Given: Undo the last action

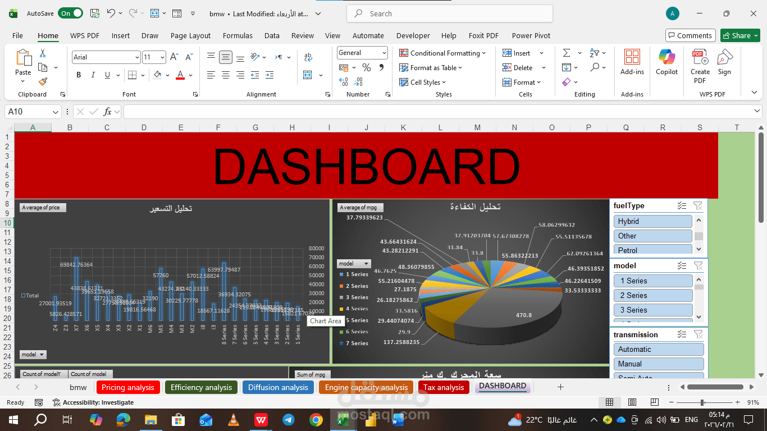Looking at the screenshot, I should 111,13.
